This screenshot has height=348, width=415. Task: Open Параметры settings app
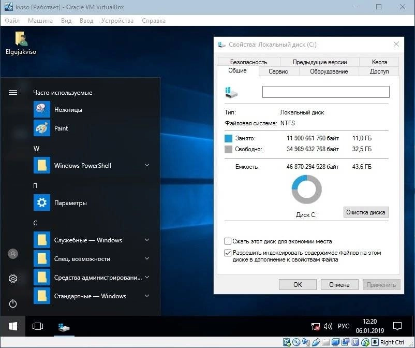92,203
